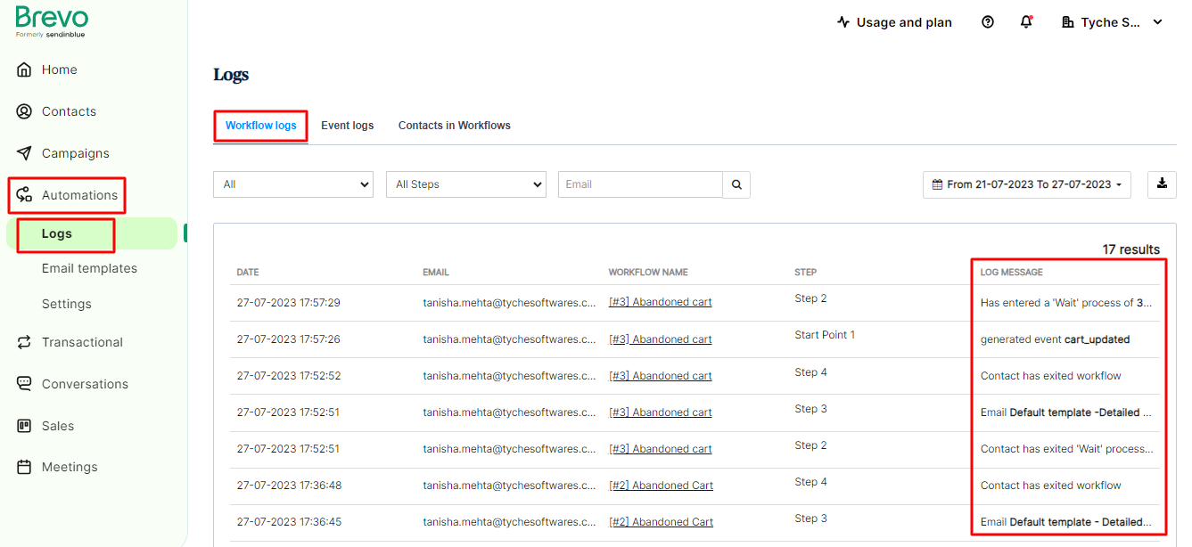
Task: Click the Sales board icon
Action: tap(24, 426)
